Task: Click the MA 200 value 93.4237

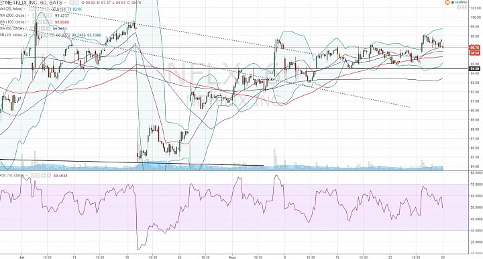Action: 62,15
